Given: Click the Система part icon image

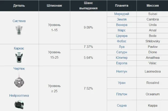Looking at the screenshot, I should (19, 30).
